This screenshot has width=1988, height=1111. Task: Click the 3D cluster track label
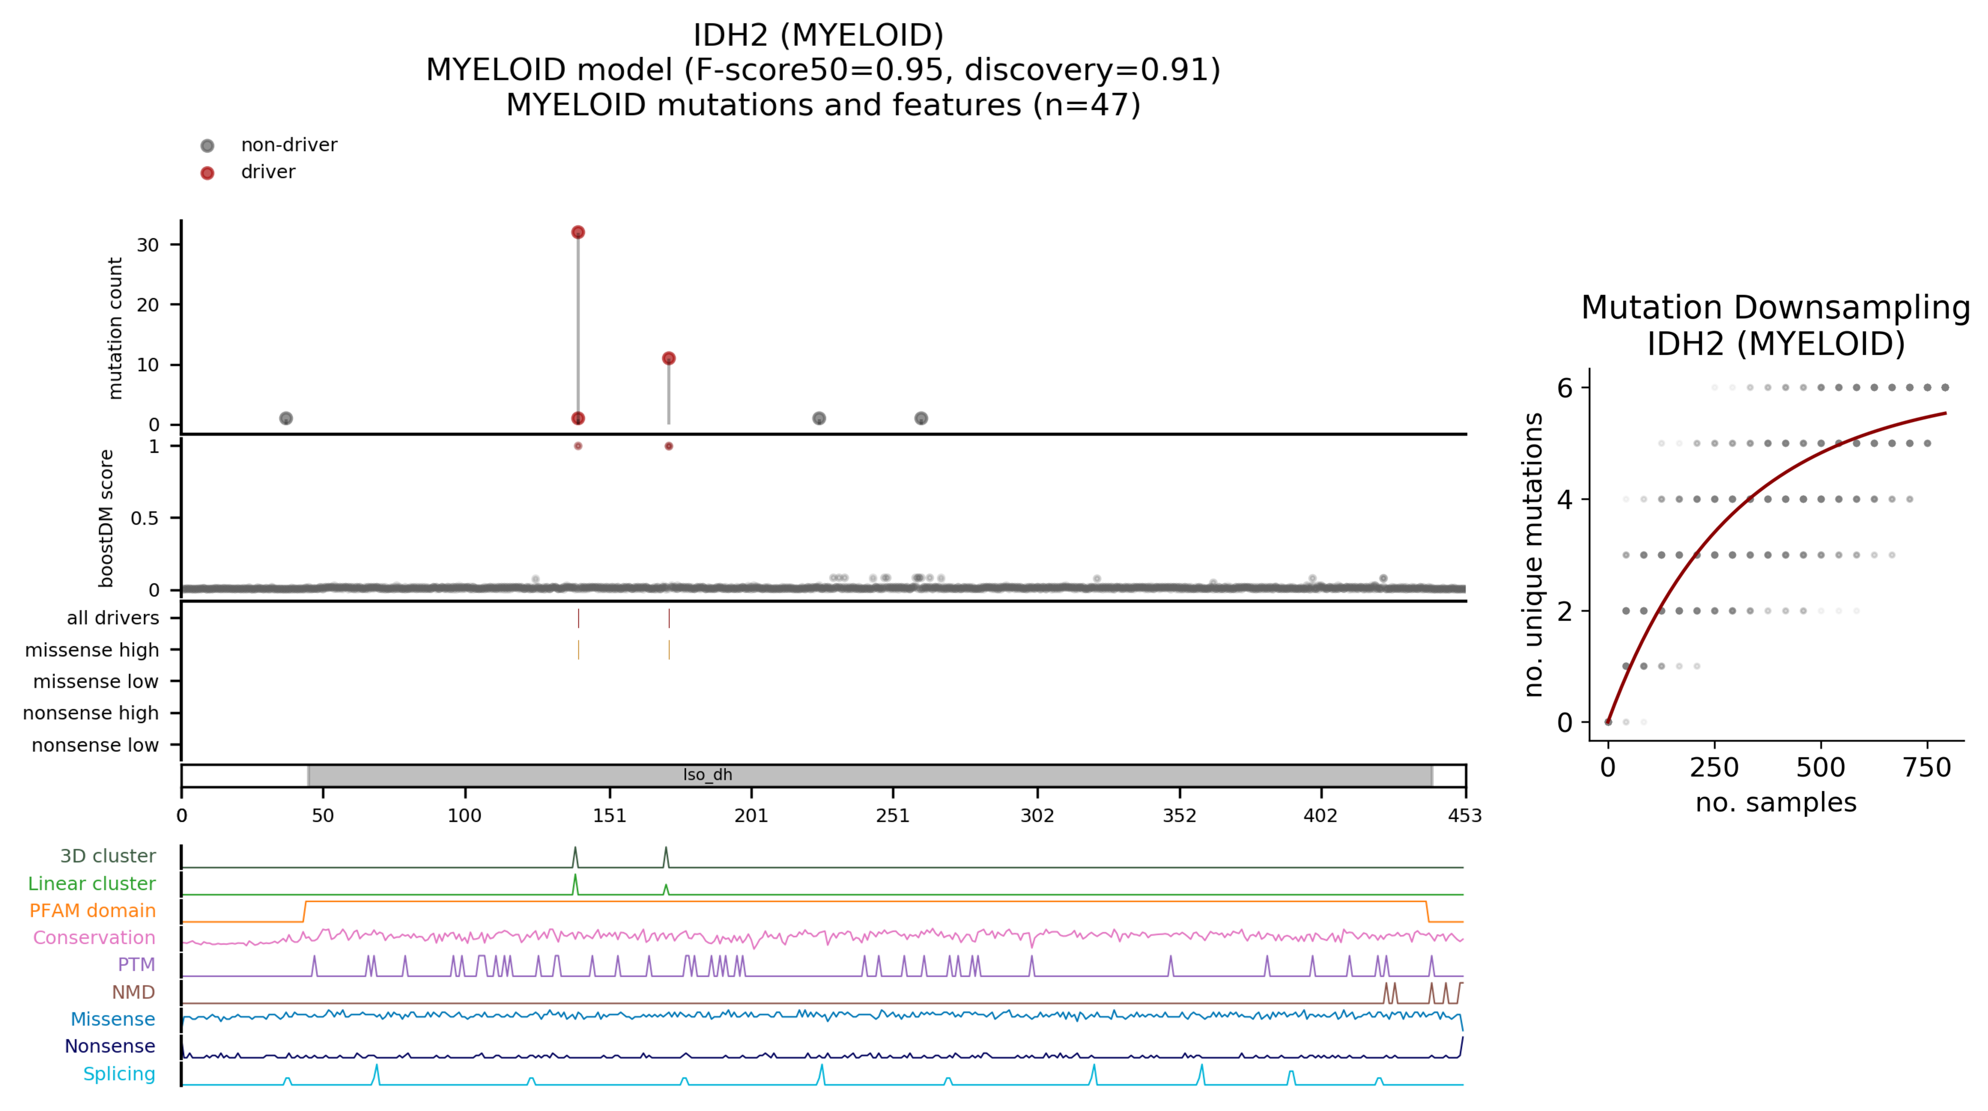pos(108,855)
